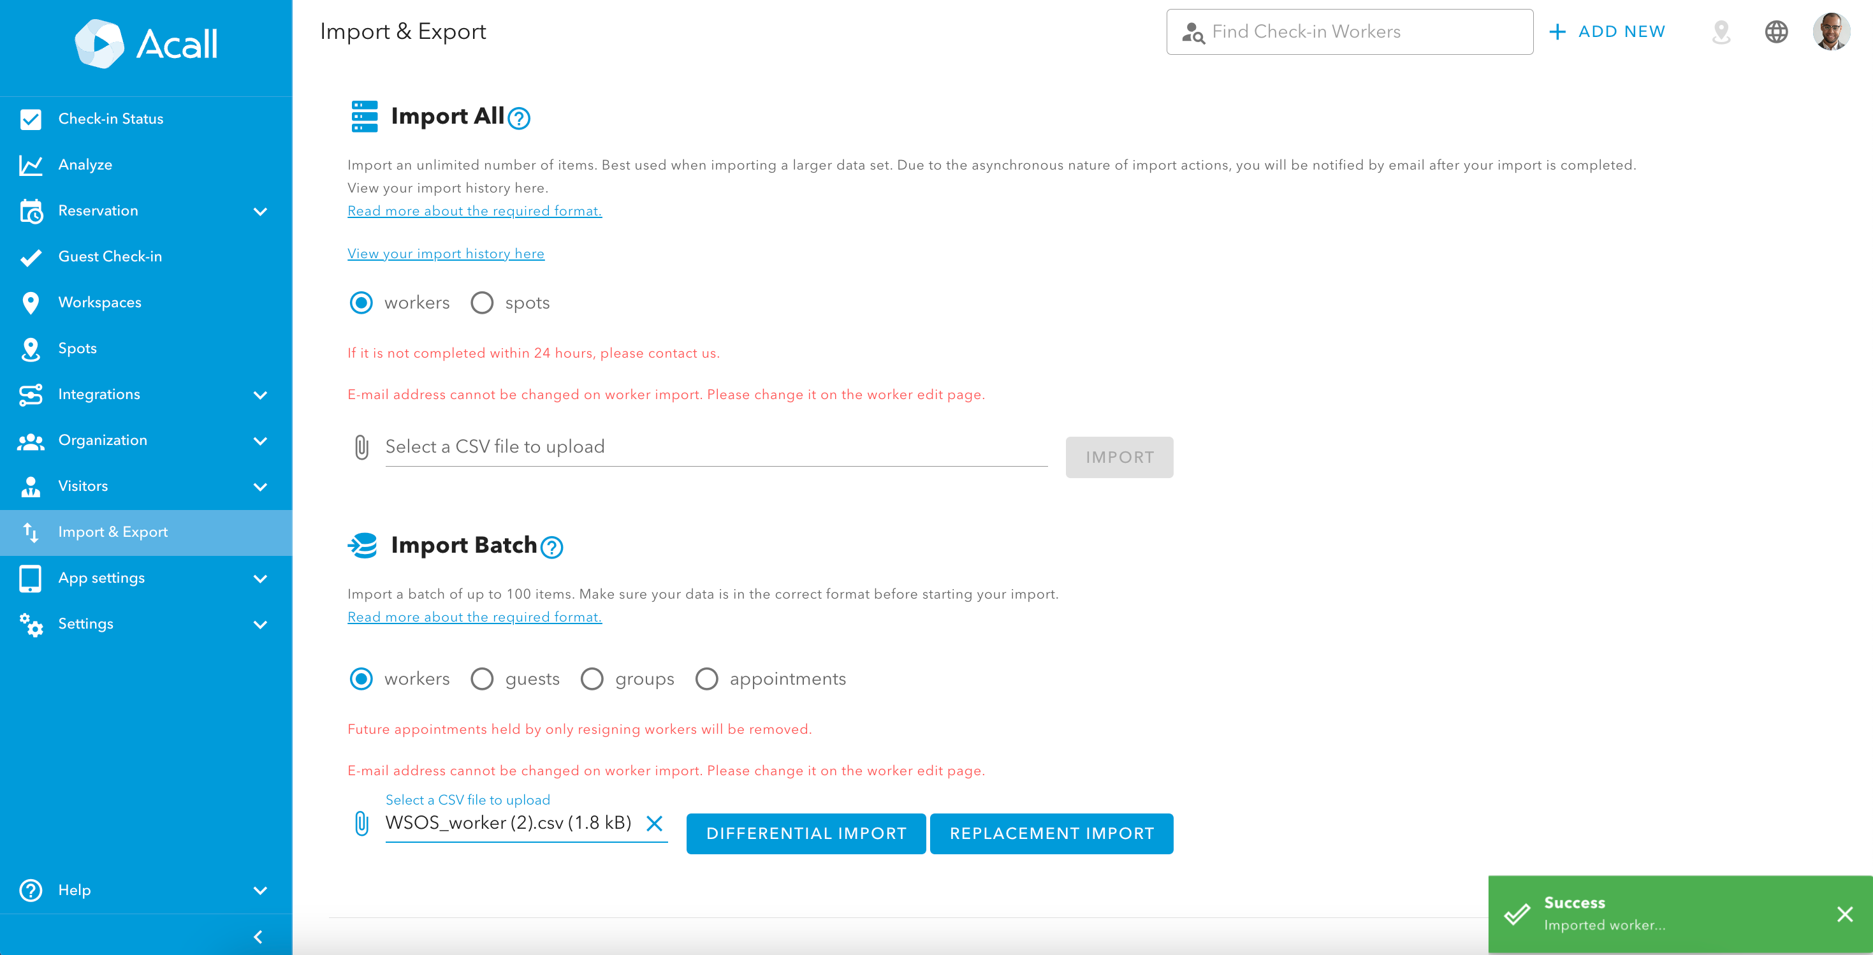Image resolution: width=1873 pixels, height=955 pixels.
Task: Click the Differential Import button
Action: [806, 833]
